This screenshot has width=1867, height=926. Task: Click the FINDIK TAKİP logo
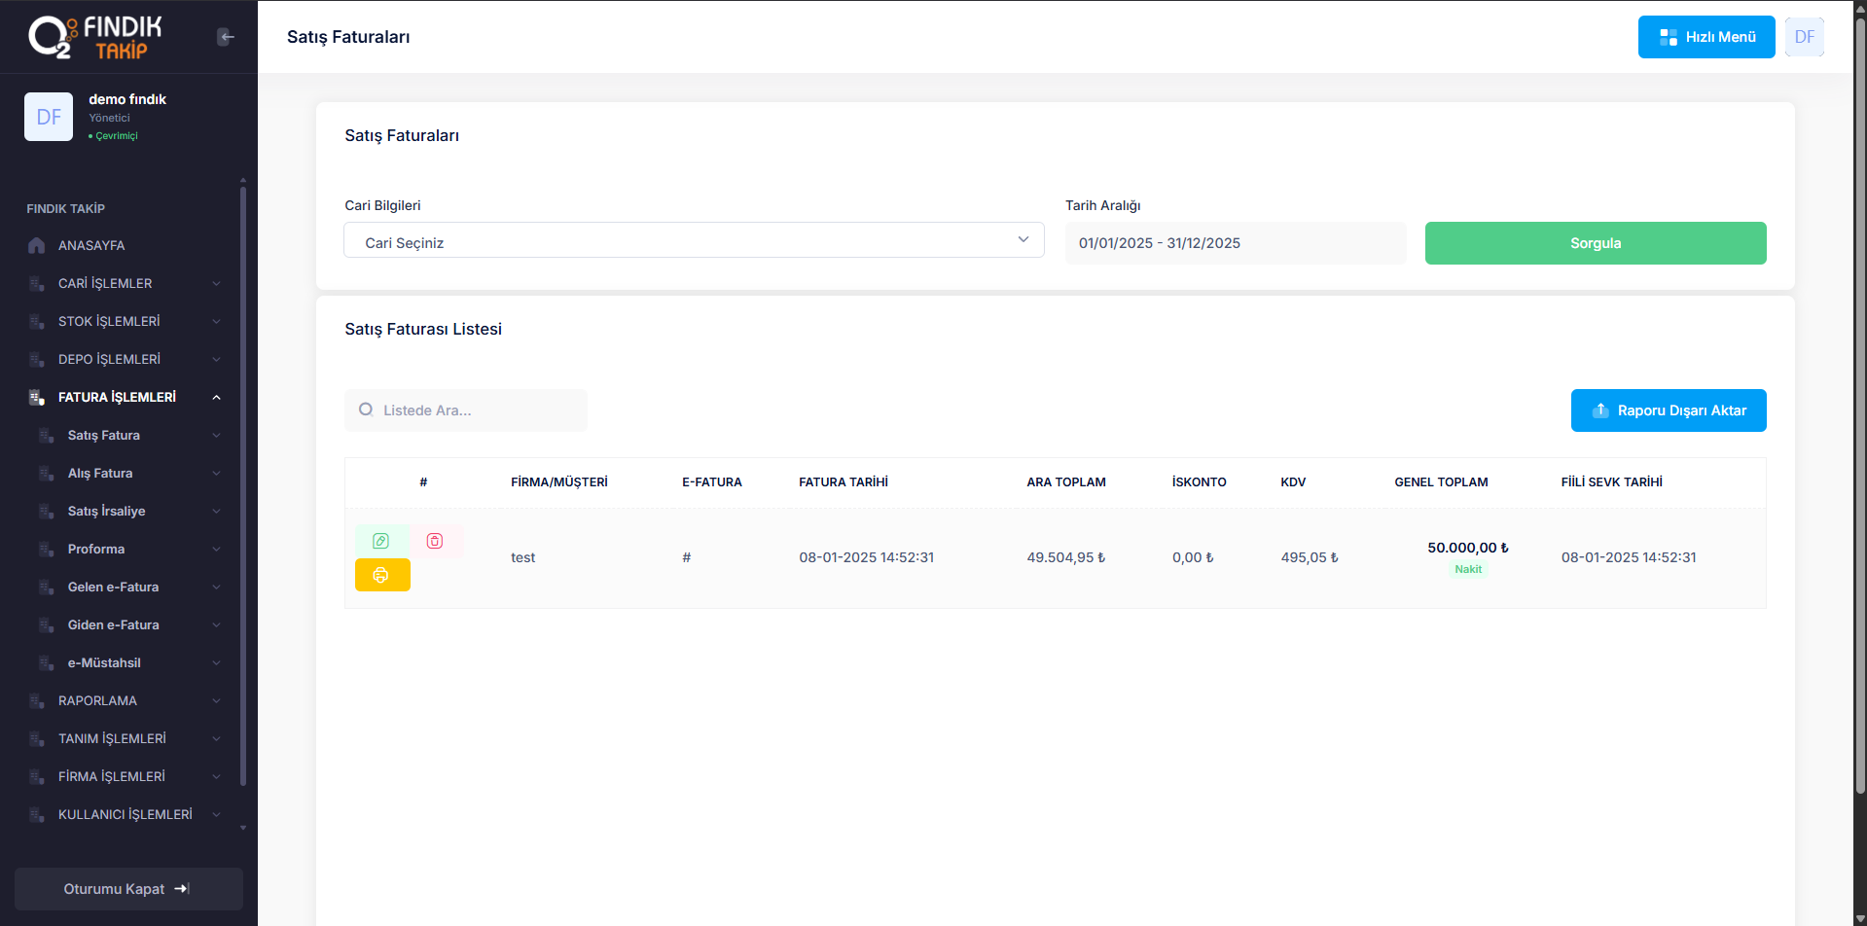(x=95, y=37)
